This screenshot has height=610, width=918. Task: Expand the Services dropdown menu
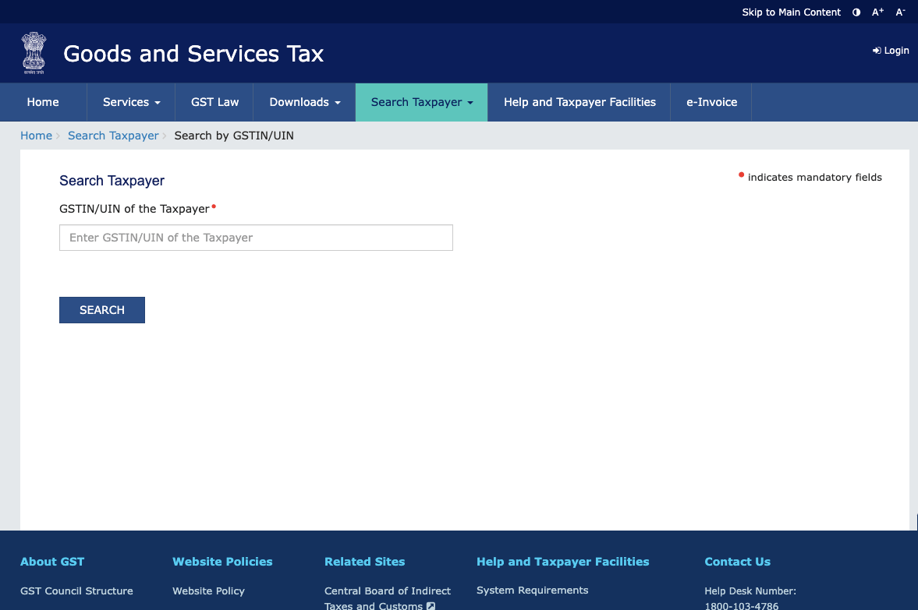pyautogui.click(x=131, y=102)
